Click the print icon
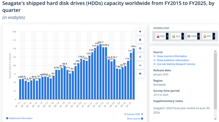 click(x=140, y=74)
